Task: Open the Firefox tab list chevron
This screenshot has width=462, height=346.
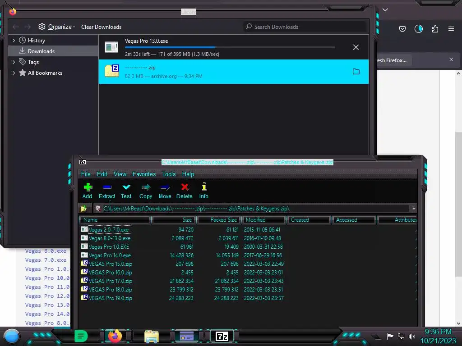Action: coord(385,10)
